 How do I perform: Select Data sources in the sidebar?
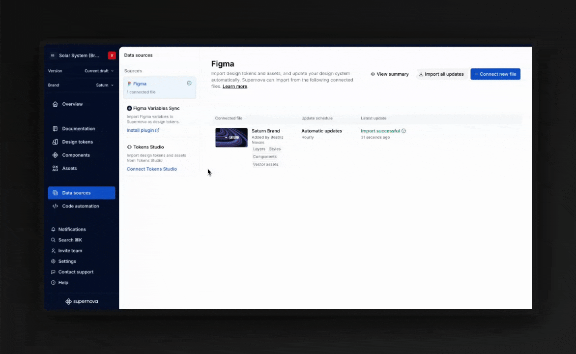click(x=82, y=193)
